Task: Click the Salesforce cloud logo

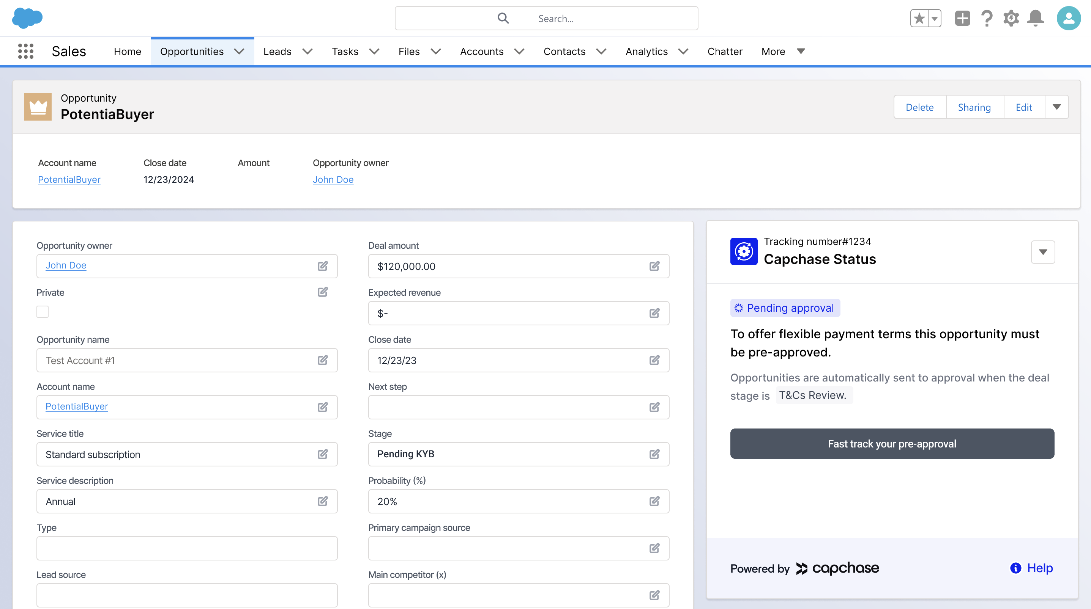Action: pyautogui.click(x=27, y=18)
